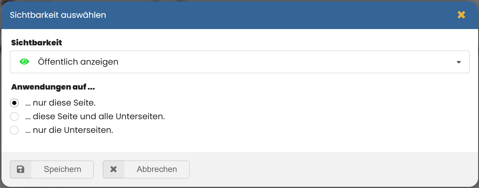
Task: Click the blue dialog header bar
Action: point(268,15)
